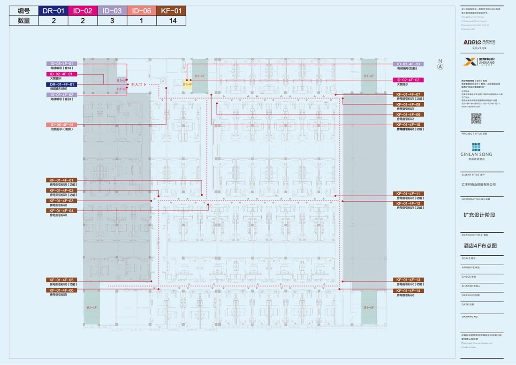Viewport: 516px width, 365px height.
Task: Click the yellow B1~4F highlighted room
Action: [187, 85]
